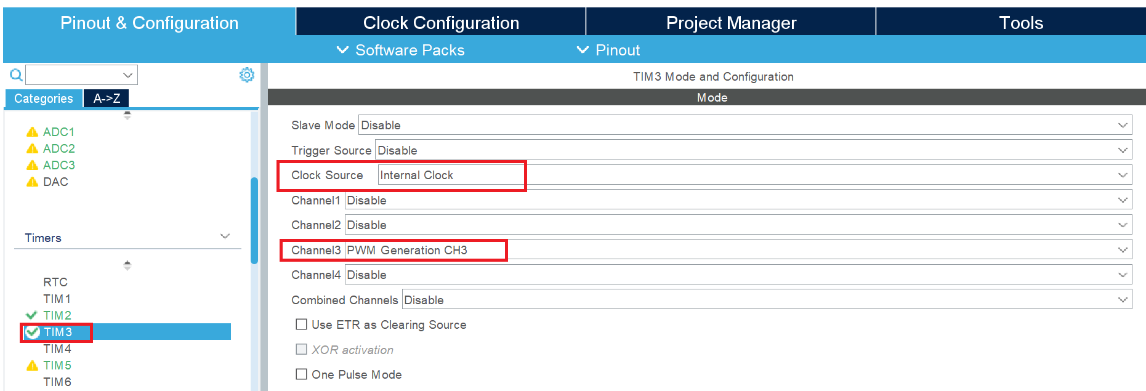
Task: Open the Channel4 dropdown
Action: coord(738,275)
